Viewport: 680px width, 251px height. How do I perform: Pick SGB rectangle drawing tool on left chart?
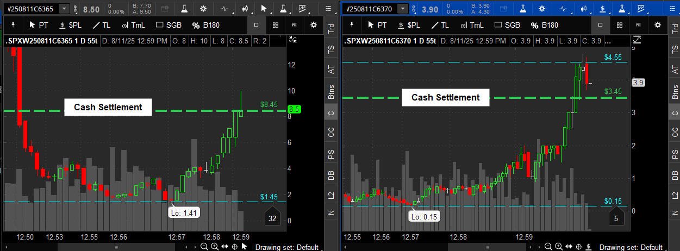click(x=169, y=25)
